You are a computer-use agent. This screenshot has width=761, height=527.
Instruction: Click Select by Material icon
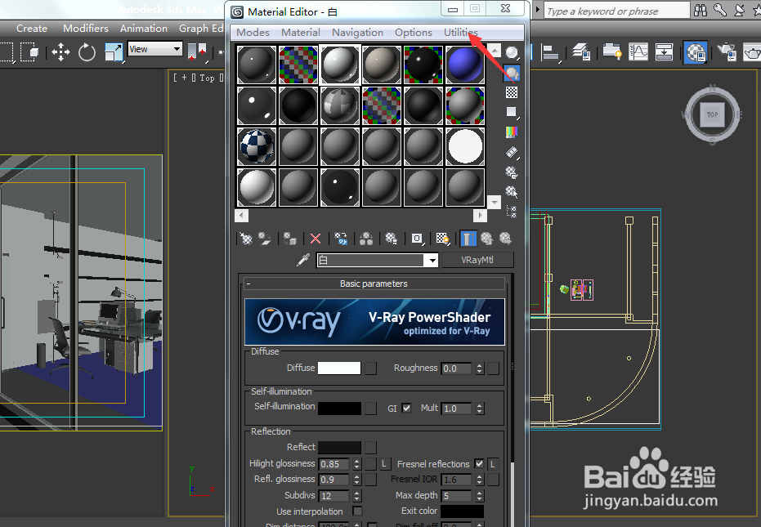tap(512, 192)
